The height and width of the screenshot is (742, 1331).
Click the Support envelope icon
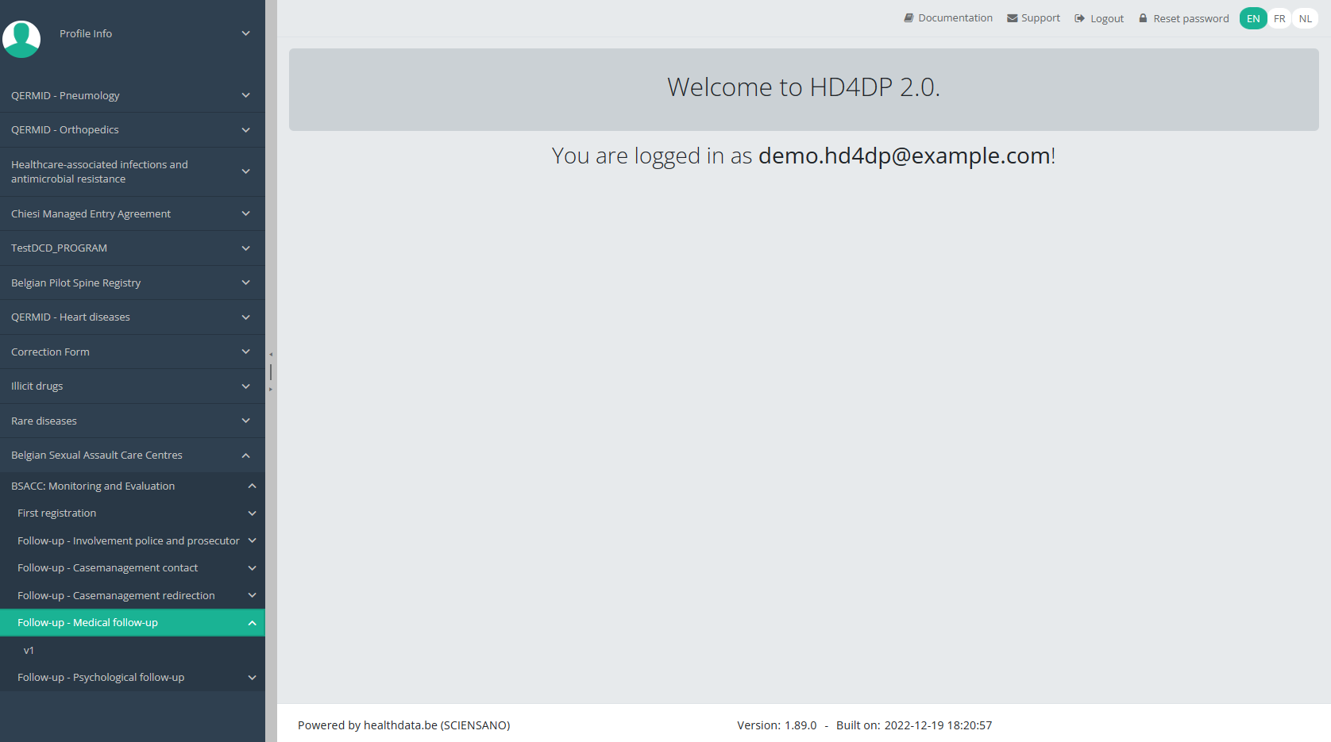pos(1012,18)
